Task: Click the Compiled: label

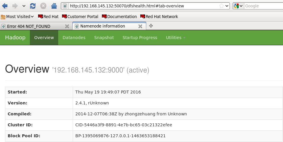Action: (19, 114)
